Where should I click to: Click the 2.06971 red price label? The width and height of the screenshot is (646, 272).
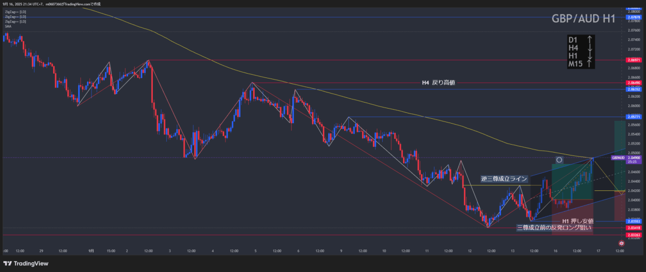click(634, 60)
